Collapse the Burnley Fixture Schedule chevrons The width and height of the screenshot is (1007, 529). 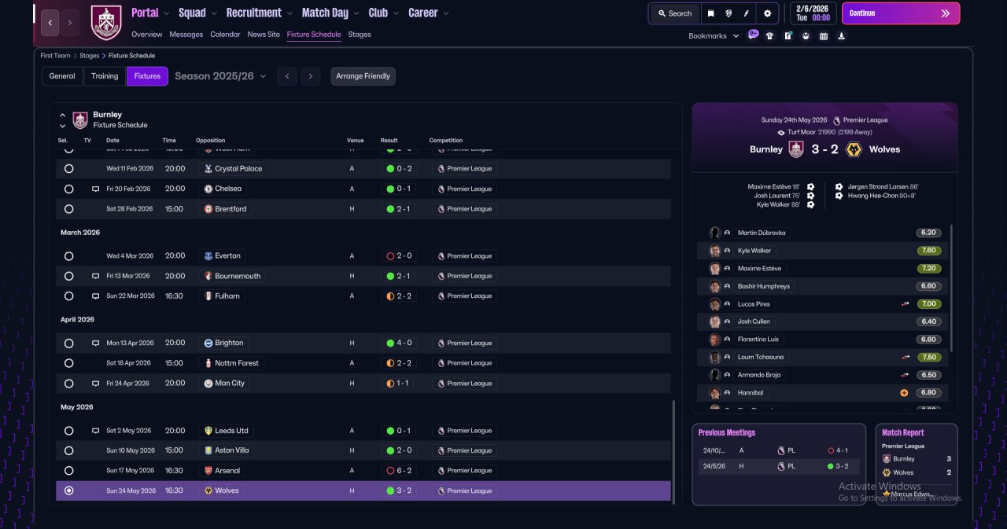[62, 120]
